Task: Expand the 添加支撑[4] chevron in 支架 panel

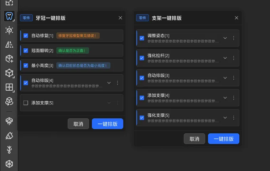Action: pos(225,97)
